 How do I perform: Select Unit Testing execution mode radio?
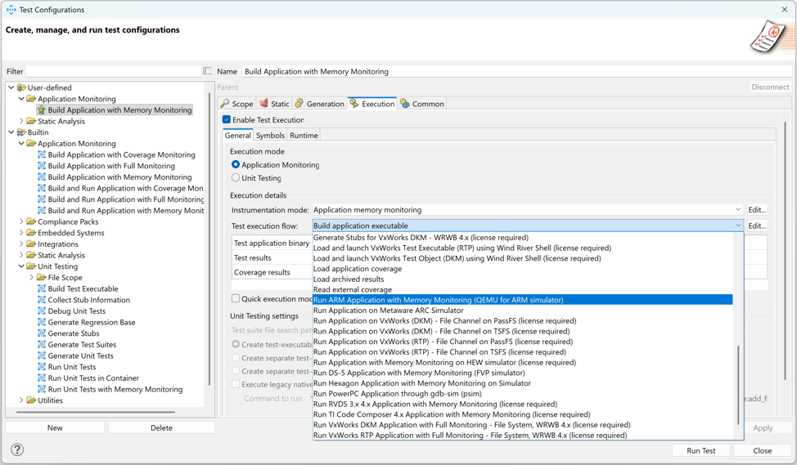(236, 177)
